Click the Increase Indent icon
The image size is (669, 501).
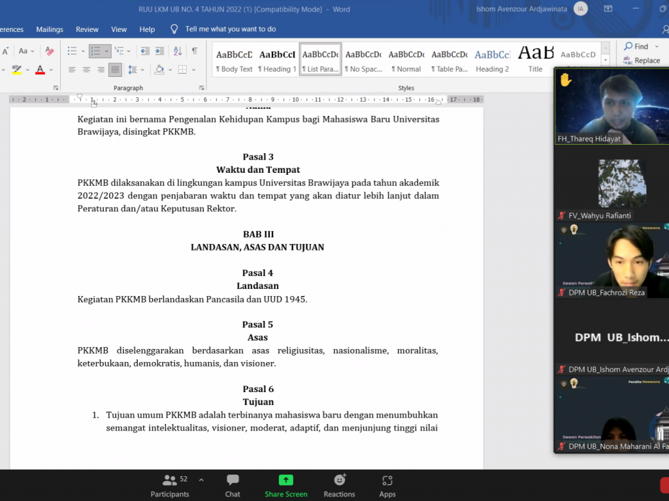[x=159, y=51]
